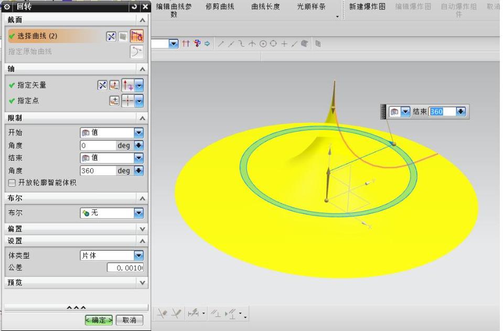The width and height of the screenshot is (503, 331).
Task: Open the point dialog icon in 指定点 row
Action: click(x=114, y=101)
